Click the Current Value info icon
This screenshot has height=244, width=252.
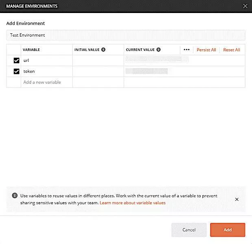(x=159, y=50)
